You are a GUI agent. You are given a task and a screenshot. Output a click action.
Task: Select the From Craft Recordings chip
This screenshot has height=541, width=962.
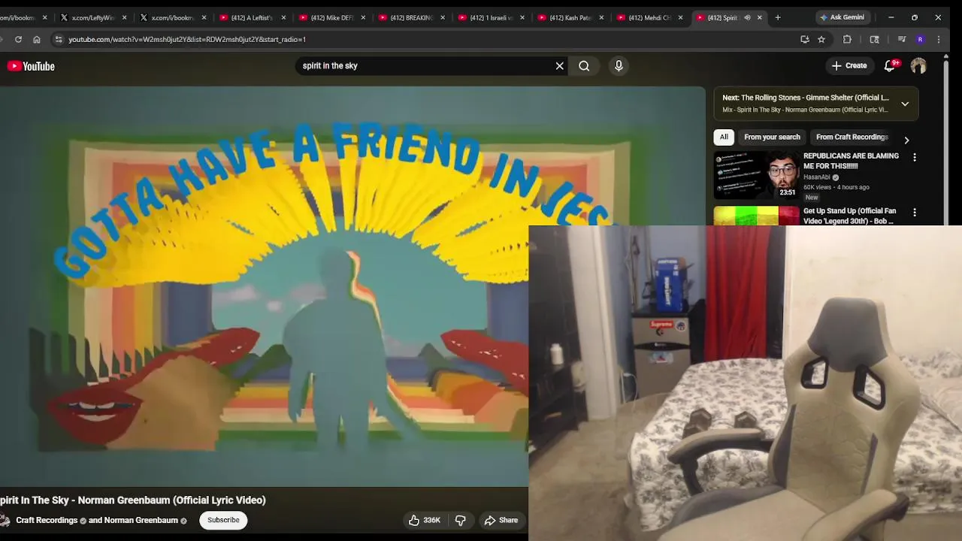pyautogui.click(x=852, y=137)
